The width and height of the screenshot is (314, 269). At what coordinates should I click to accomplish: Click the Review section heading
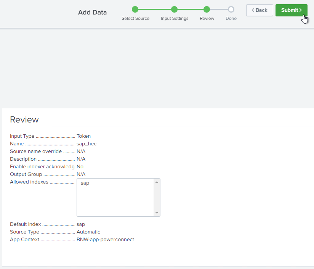click(24, 119)
